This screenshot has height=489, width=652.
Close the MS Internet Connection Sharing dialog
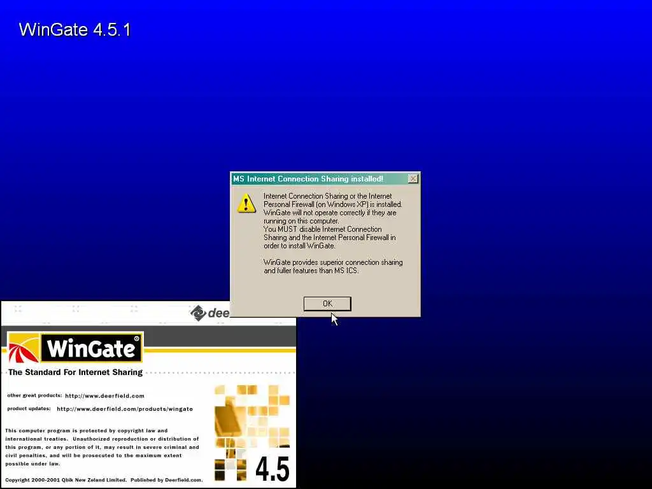413,179
